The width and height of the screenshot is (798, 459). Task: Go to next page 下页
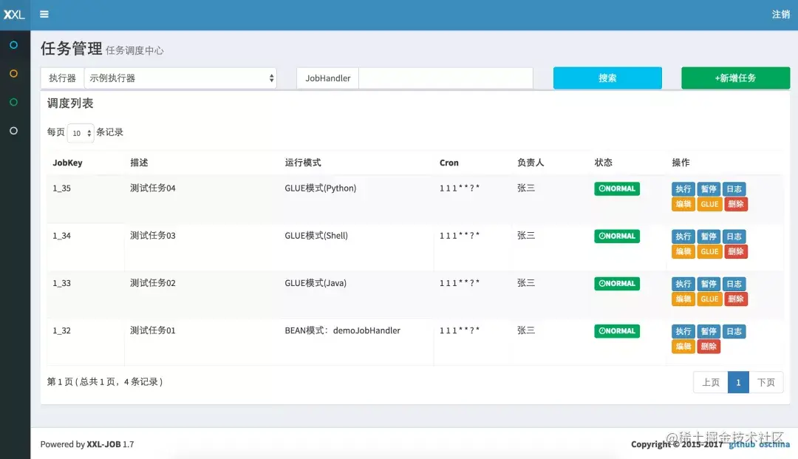coord(766,382)
